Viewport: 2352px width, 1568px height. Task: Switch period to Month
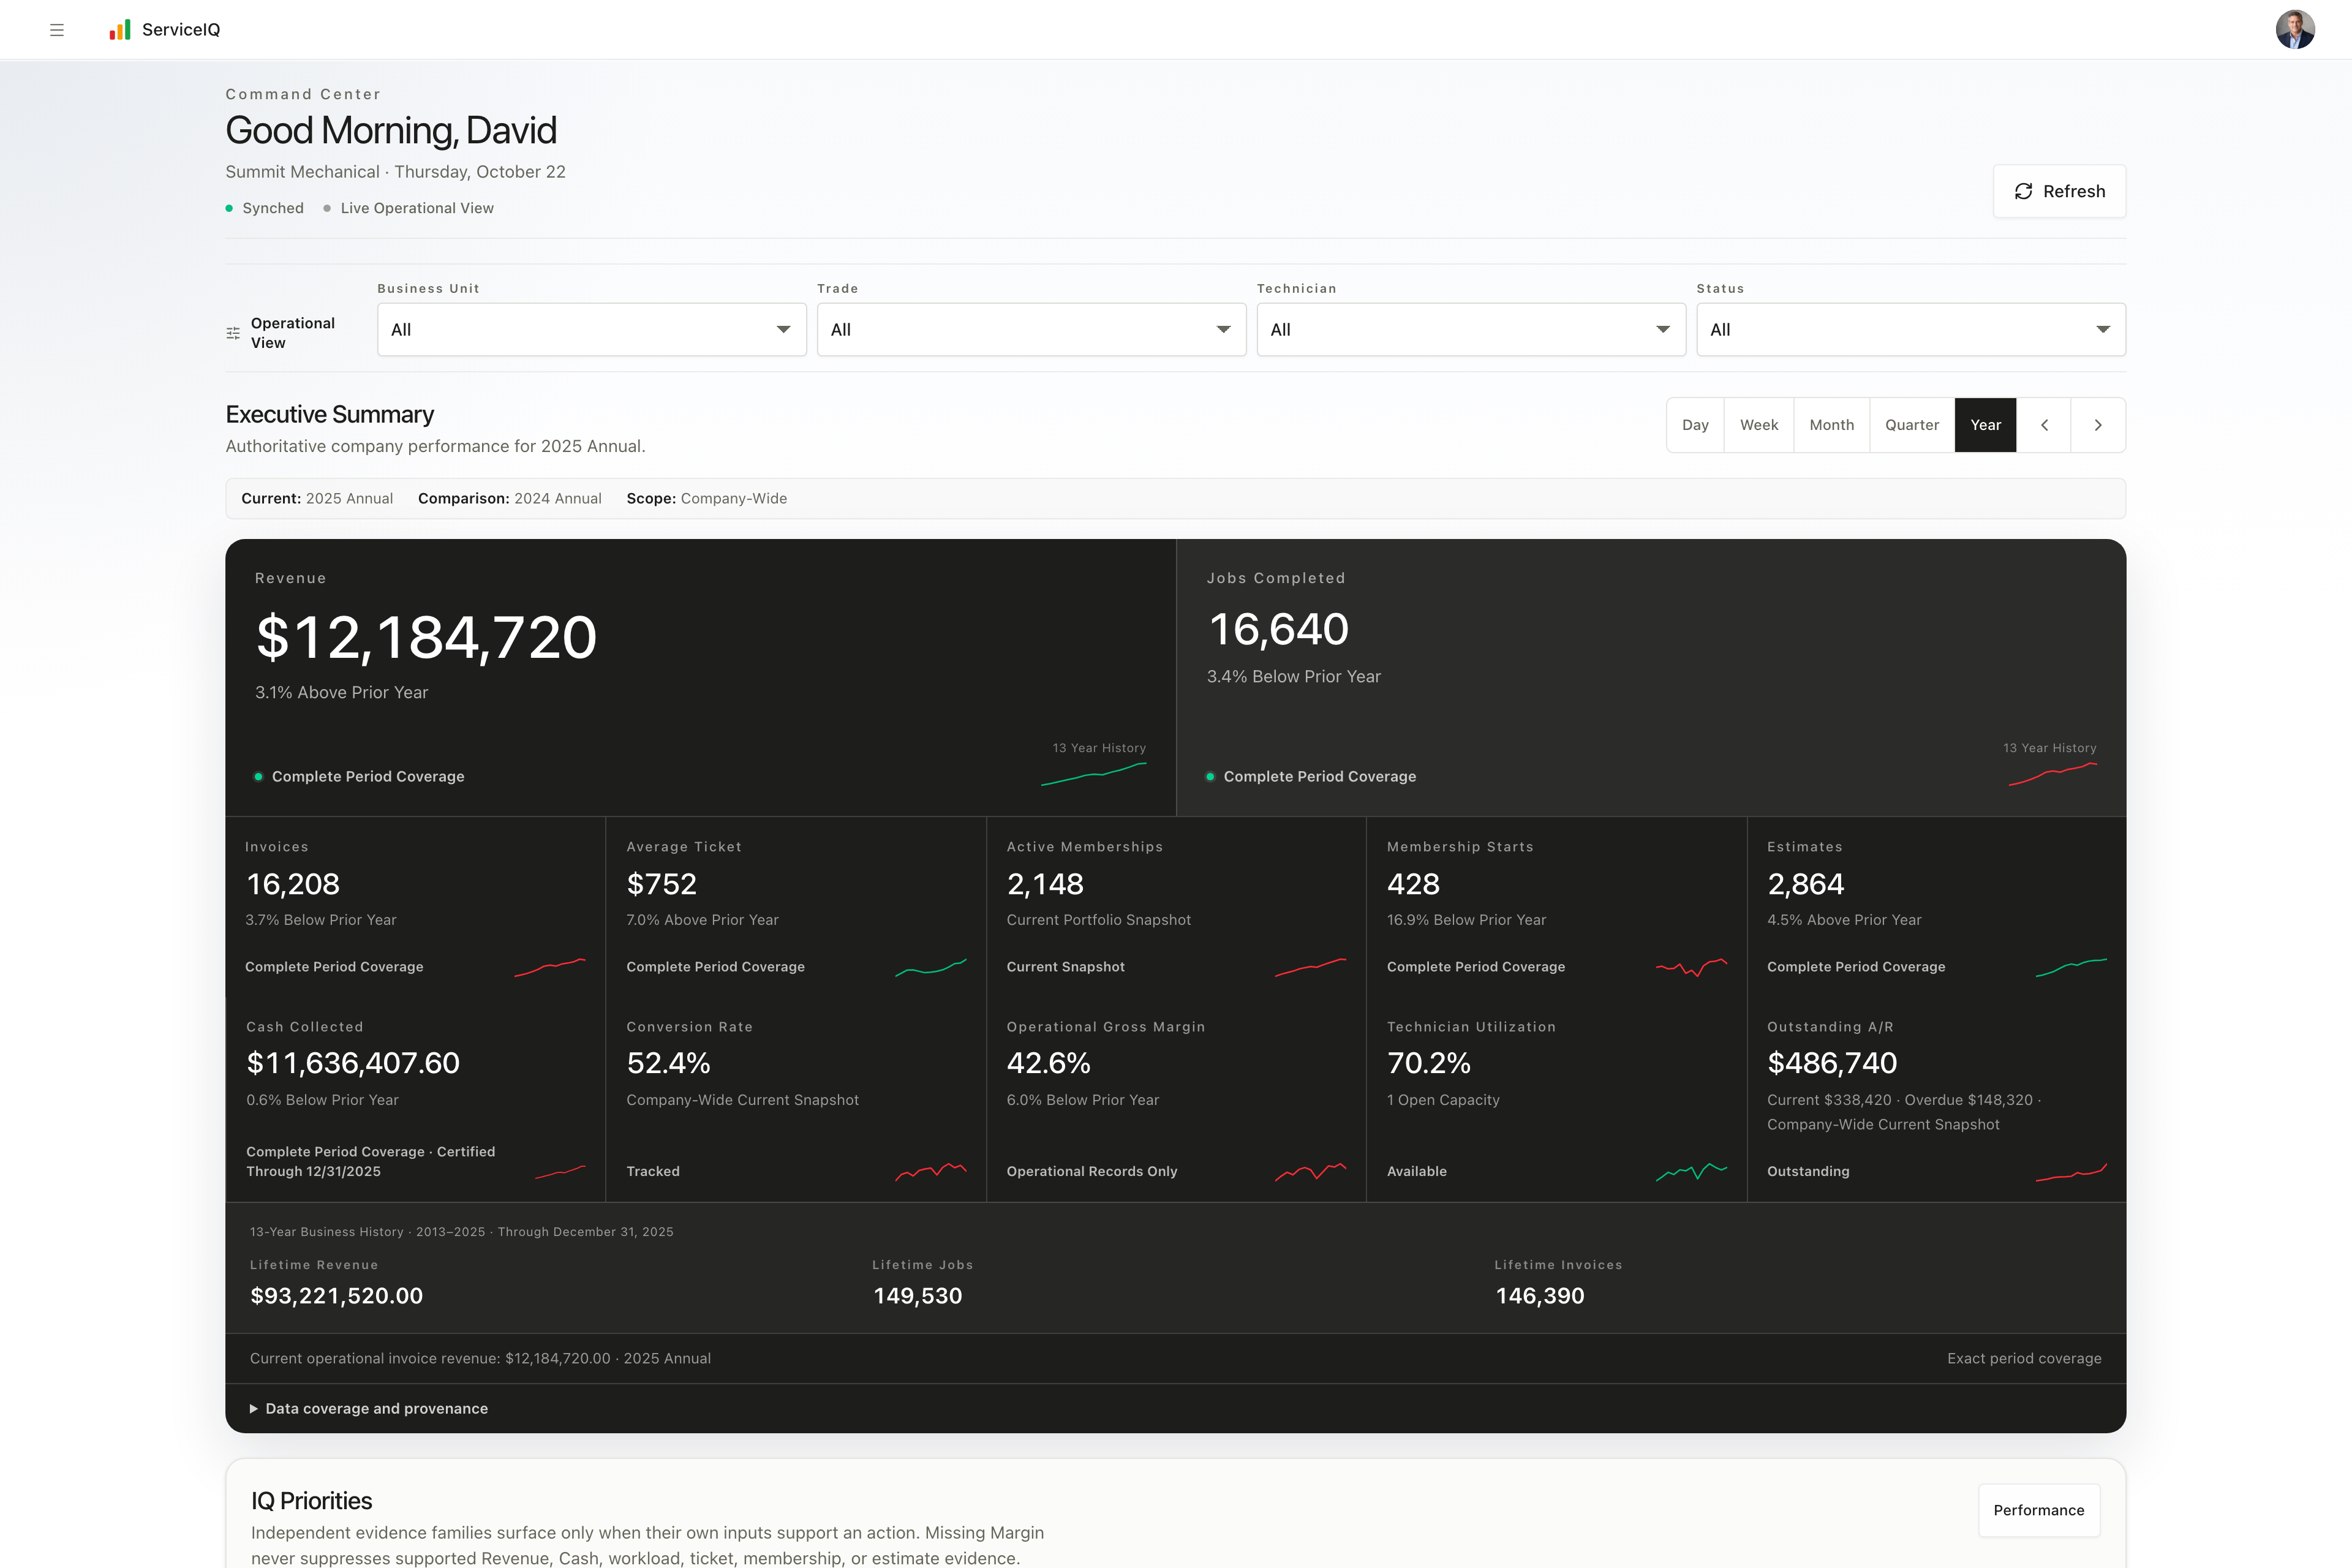(1832, 425)
